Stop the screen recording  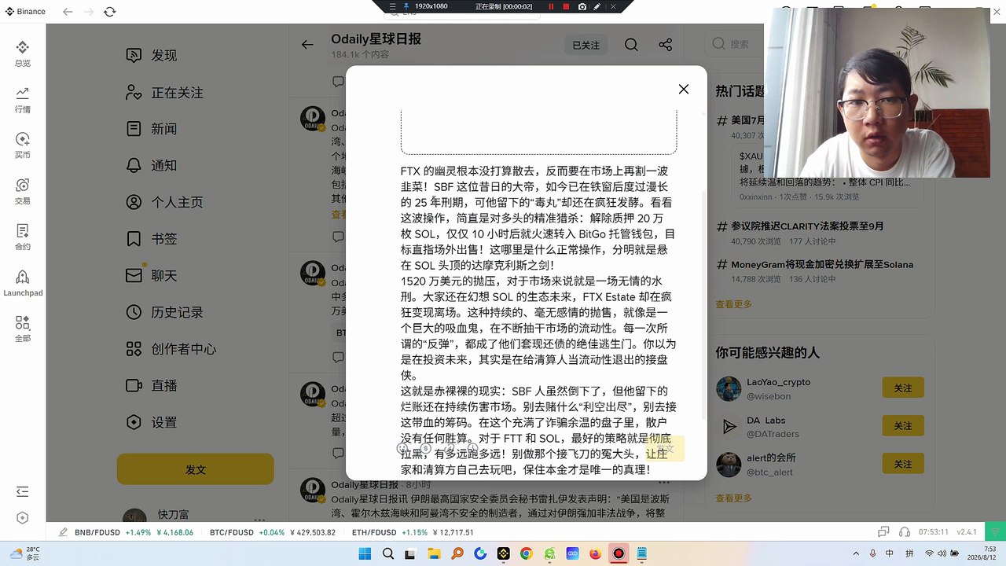(x=566, y=6)
